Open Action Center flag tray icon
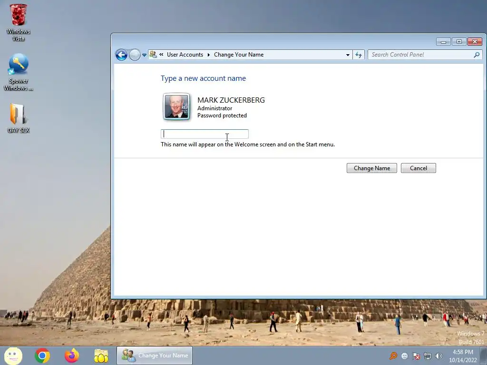The height and width of the screenshot is (365, 487). 416,356
